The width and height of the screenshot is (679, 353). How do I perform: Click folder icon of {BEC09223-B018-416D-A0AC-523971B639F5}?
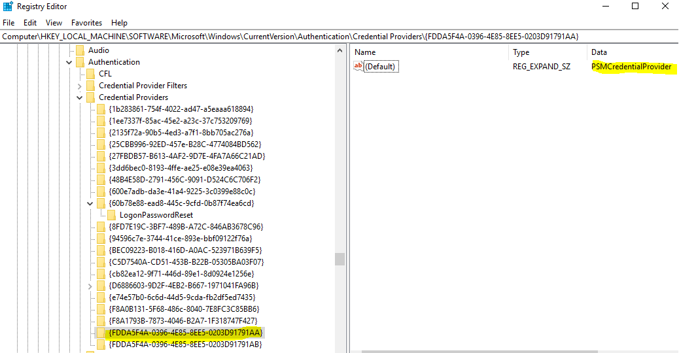(x=101, y=250)
